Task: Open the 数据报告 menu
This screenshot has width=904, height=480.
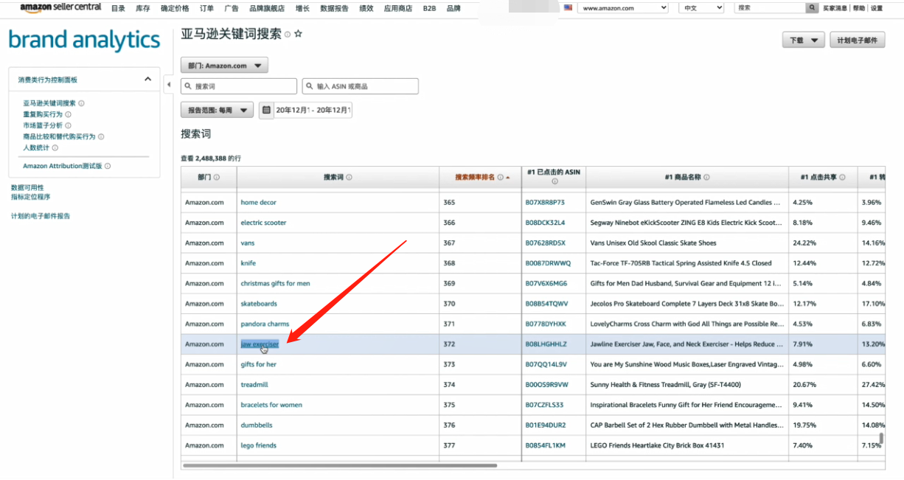Action: pyautogui.click(x=334, y=8)
